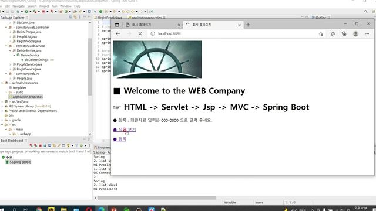Collapse the com.story.web.controller package
This screenshot has height=211, width=376.
6,28
